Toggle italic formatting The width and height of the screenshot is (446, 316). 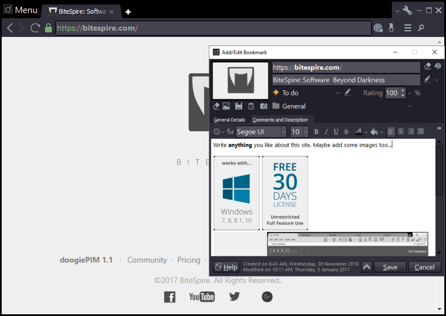326,132
